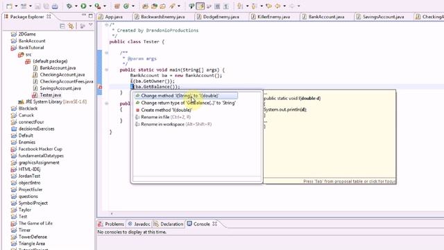Screen dimensions: 444x250
Task: Collapse All in Package Explorer
Action: pos(62,26)
